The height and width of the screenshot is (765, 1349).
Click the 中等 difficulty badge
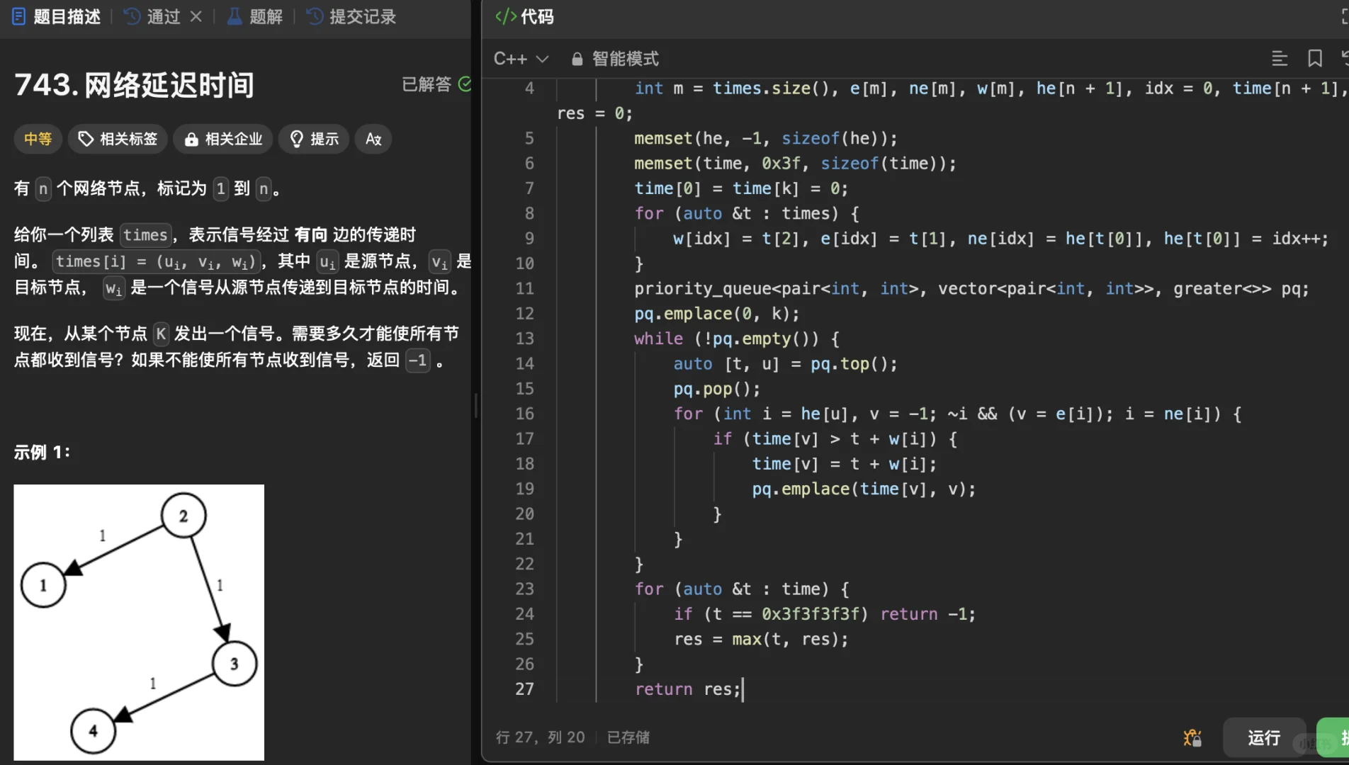38,139
